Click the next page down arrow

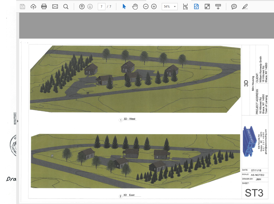[90, 7]
